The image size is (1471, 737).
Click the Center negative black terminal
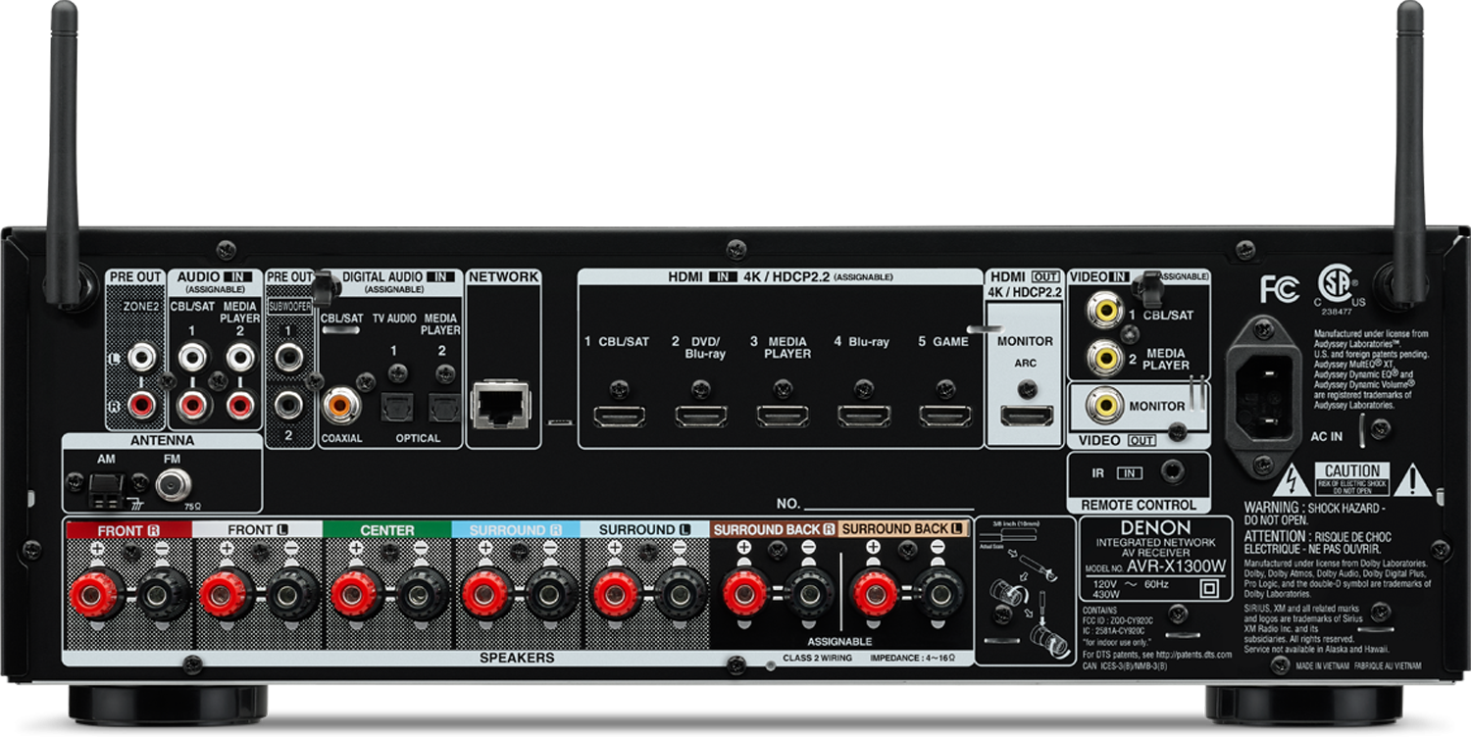422,593
